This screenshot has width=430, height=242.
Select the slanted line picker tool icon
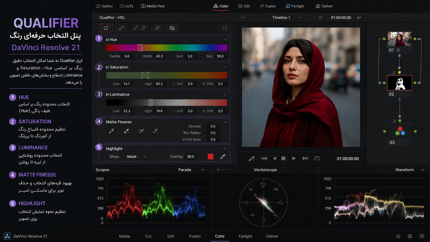[x=135, y=28]
